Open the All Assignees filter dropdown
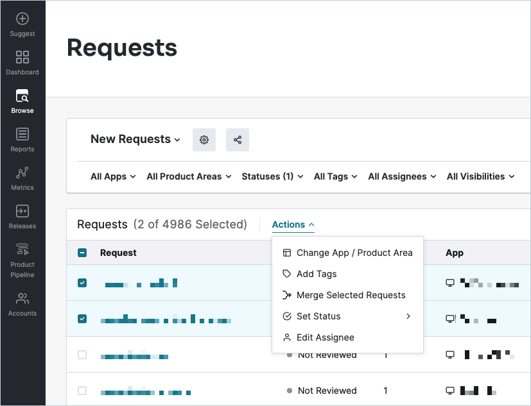Viewport: 531px width, 406px height. 402,176
